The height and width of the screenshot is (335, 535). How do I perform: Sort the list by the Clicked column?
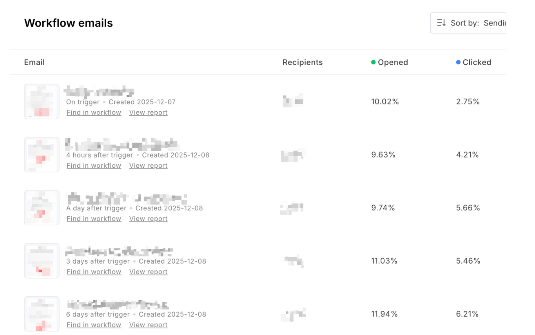pyautogui.click(x=477, y=62)
